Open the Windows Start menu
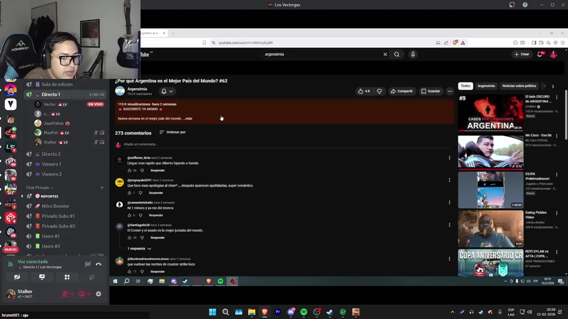 [x=213, y=312]
